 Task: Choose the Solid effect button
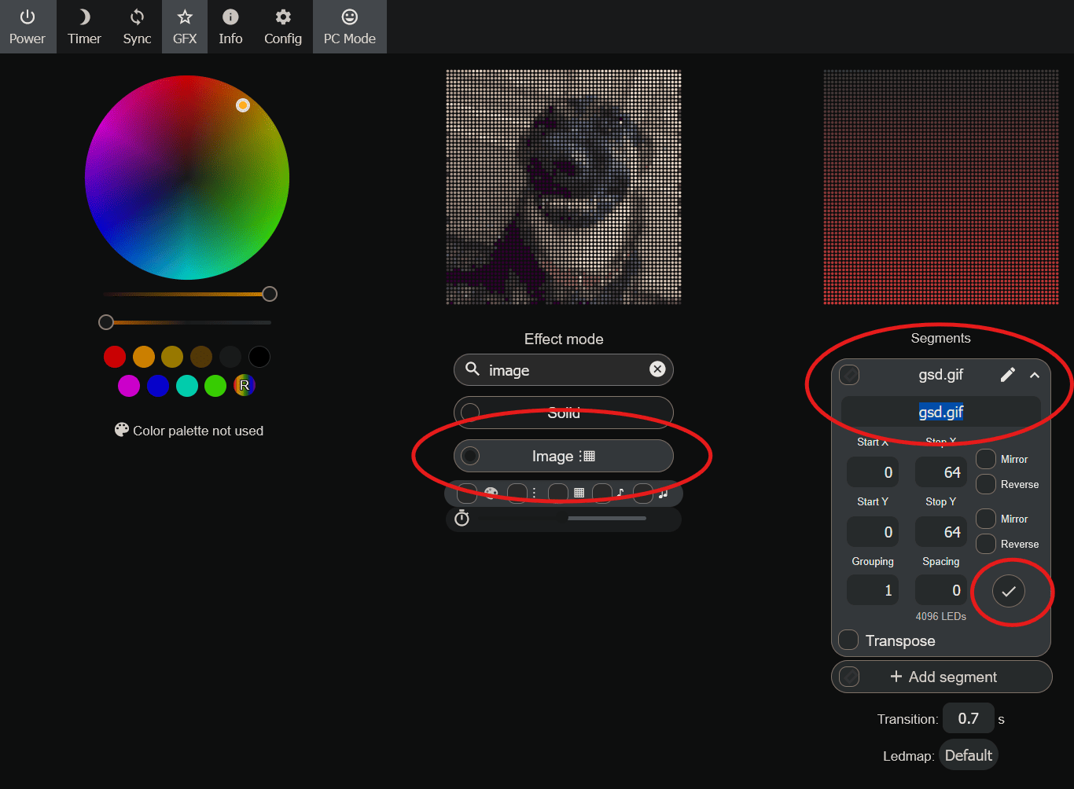click(x=563, y=413)
